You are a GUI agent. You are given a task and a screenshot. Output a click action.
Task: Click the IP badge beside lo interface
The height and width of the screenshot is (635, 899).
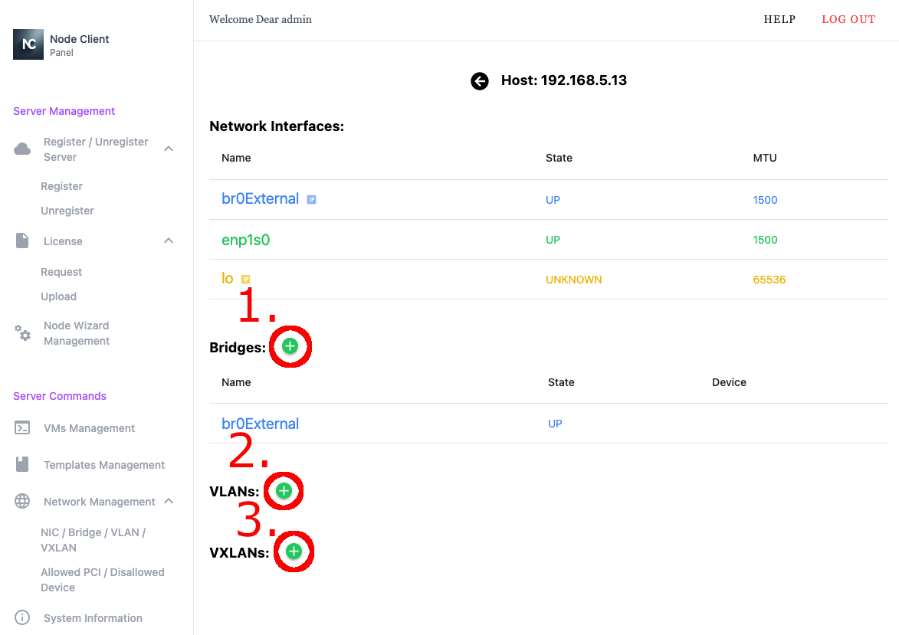[246, 280]
